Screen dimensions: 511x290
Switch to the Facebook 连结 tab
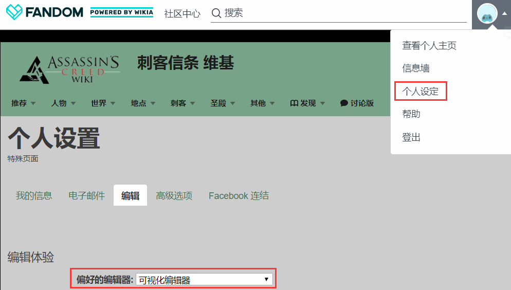click(239, 195)
